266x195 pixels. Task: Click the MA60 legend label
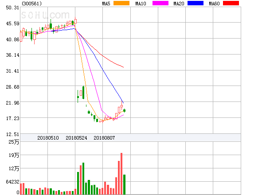click(214, 4)
